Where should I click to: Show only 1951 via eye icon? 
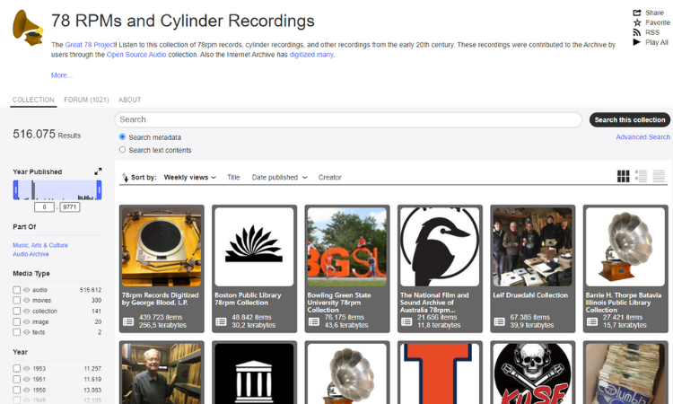click(x=27, y=379)
